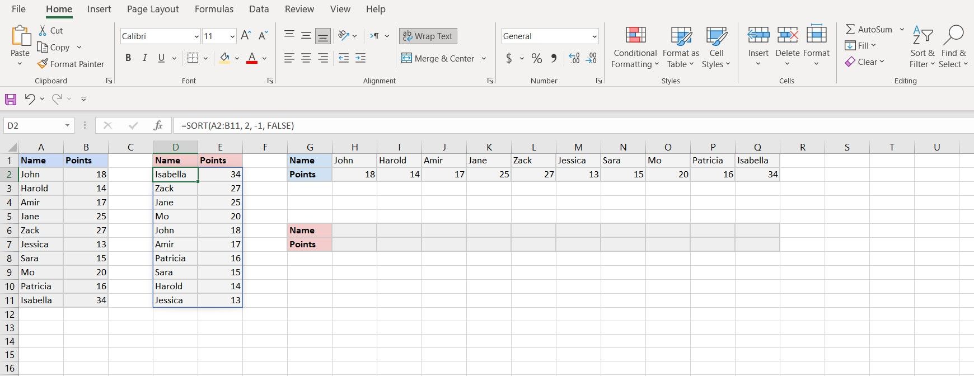Toggle Bottom Align

point(323,36)
